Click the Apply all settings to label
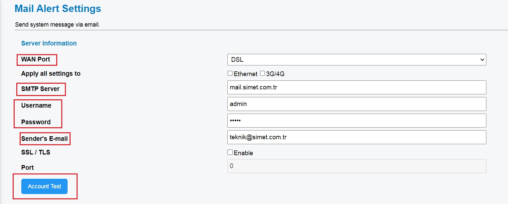The height and width of the screenshot is (204, 508). [x=51, y=74]
